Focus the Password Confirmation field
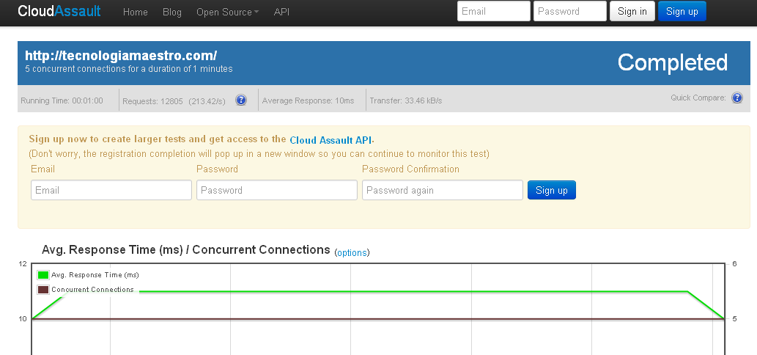This screenshot has width=757, height=355. [x=443, y=190]
